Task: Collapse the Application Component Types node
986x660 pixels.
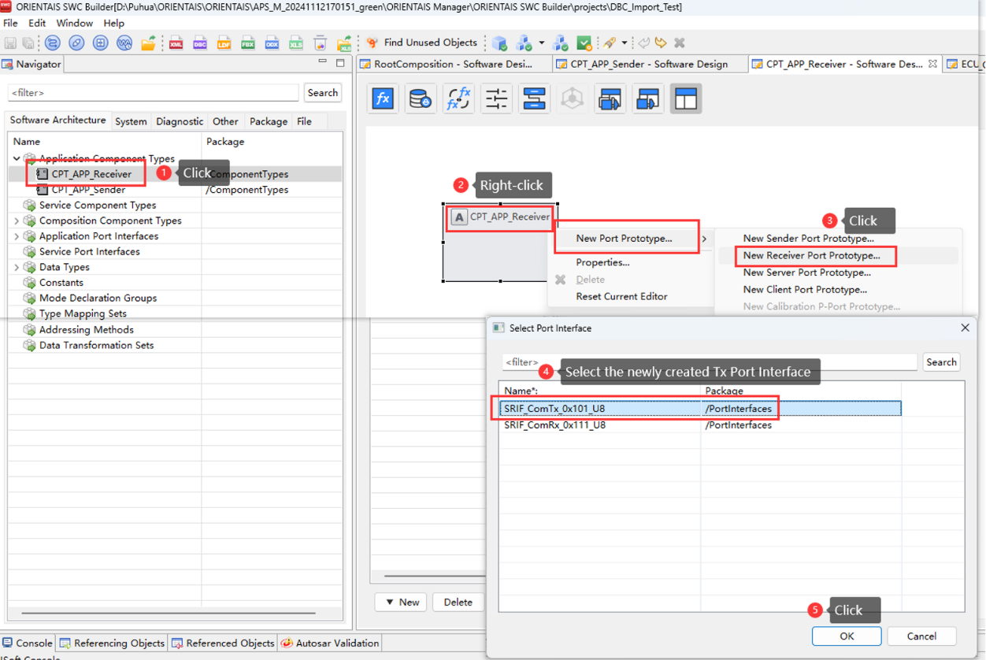Action: point(17,158)
